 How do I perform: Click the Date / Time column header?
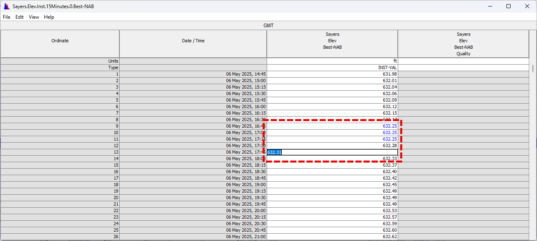point(193,41)
